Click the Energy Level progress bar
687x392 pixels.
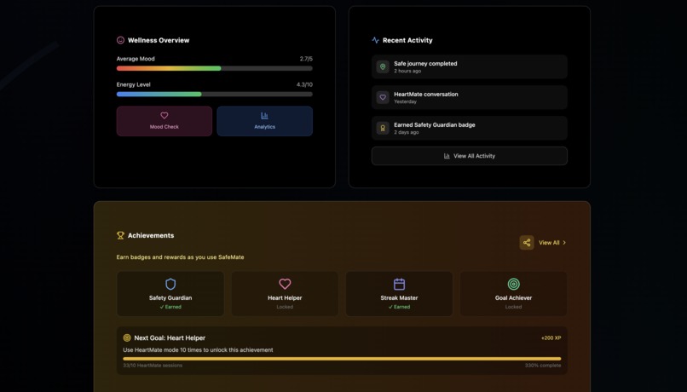(x=215, y=95)
